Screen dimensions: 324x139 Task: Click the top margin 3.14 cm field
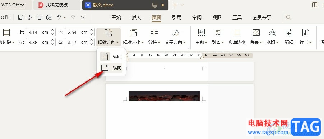(x=38, y=32)
